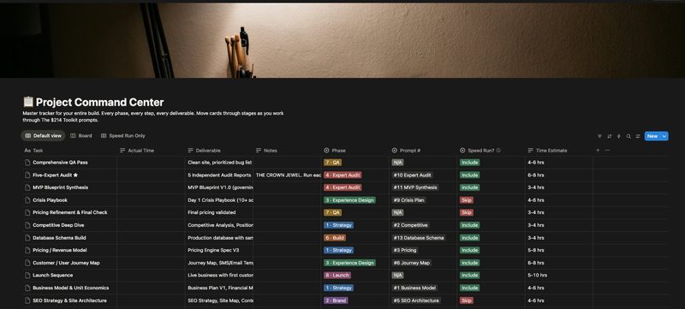The width and height of the screenshot is (685, 309).
Task: Click page icon of Pricing Refinement & Final Check
Action: [27, 212]
